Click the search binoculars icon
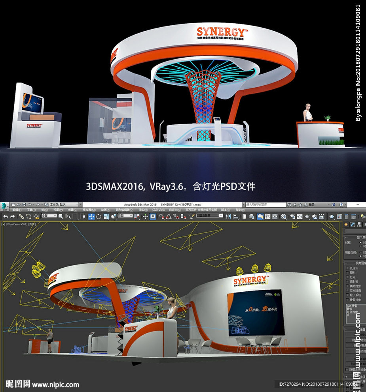Screen dimensions: 366x392 (289, 204)
